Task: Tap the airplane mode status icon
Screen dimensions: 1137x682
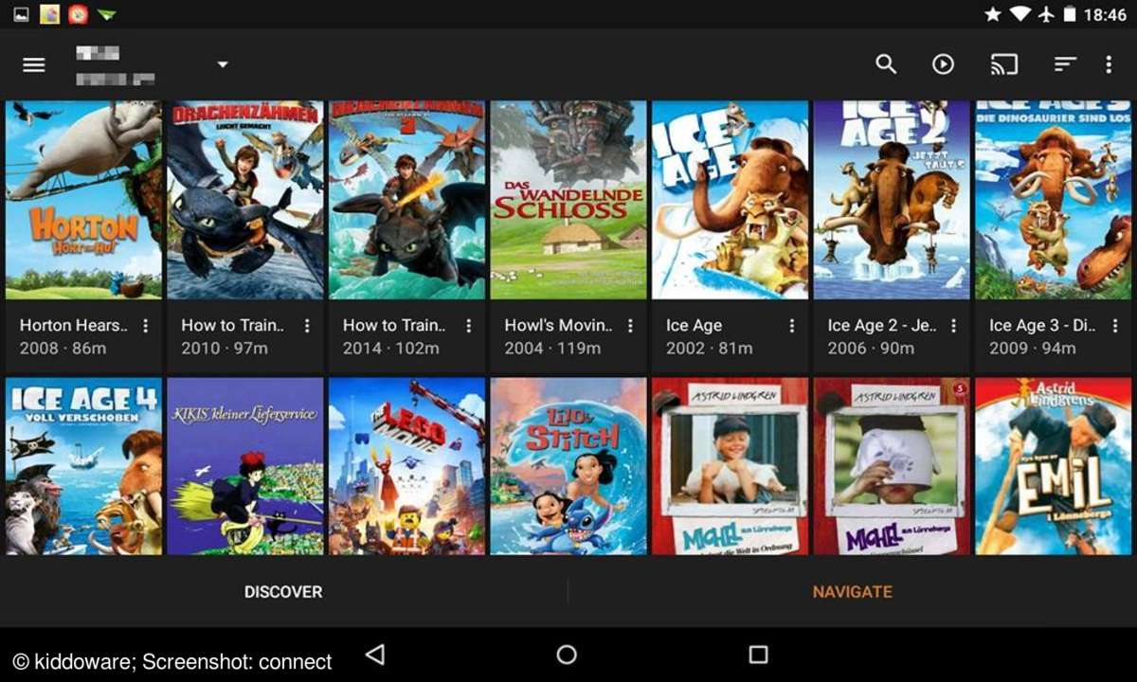Action: point(1046,14)
